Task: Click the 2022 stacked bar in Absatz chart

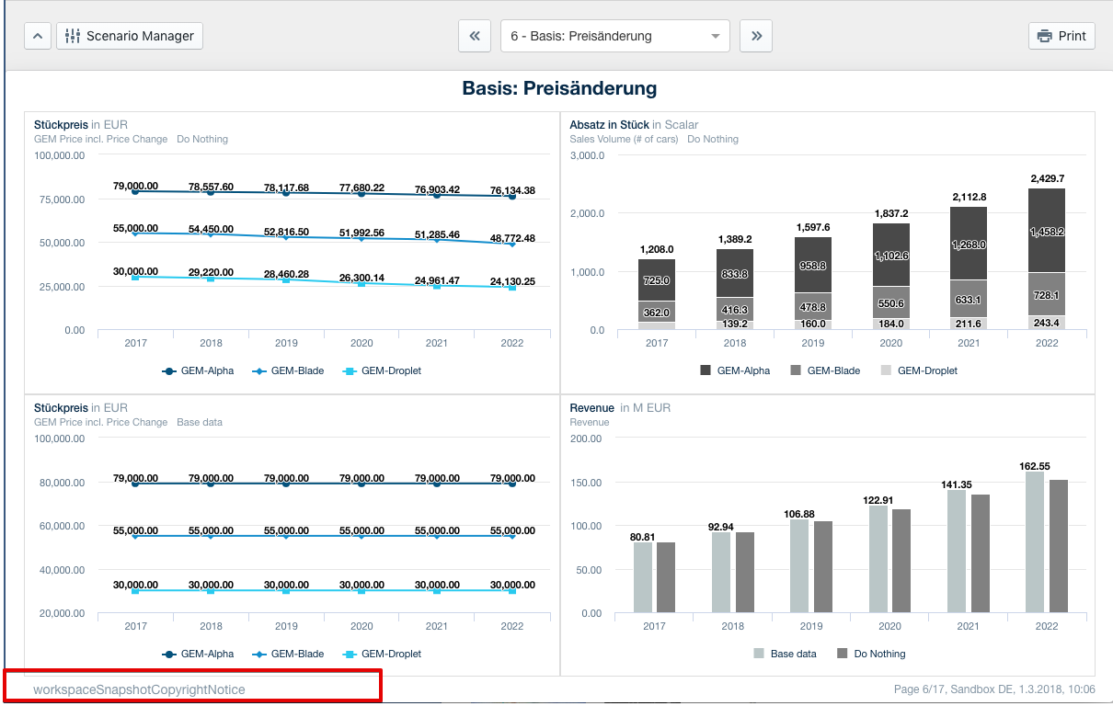Action: pos(1047,258)
